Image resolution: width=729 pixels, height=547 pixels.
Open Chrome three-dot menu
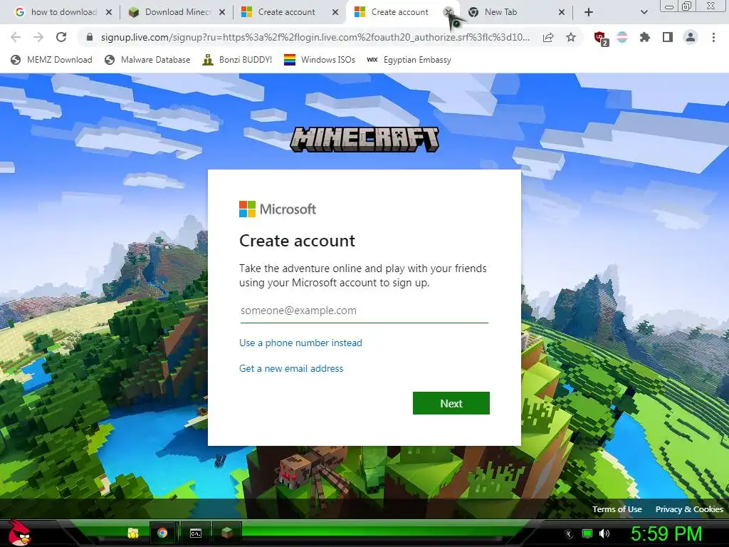click(x=713, y=37)
